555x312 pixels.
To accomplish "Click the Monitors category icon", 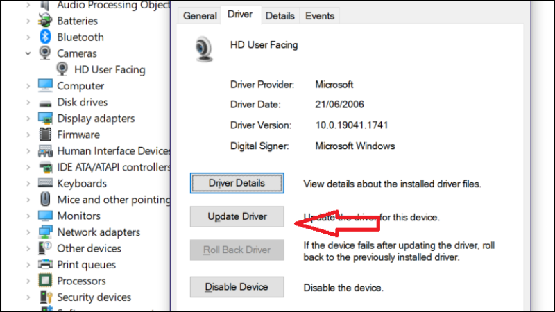I will 45,216.
